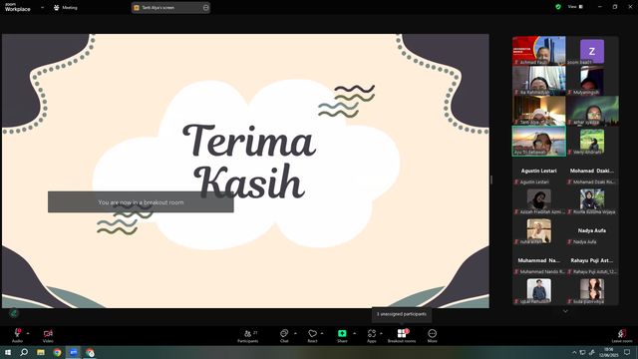Click the '3 unassigned participants' tooltip
Viewport: 638px width, 359px height.
pyautogui.click(x=402, y=314)
